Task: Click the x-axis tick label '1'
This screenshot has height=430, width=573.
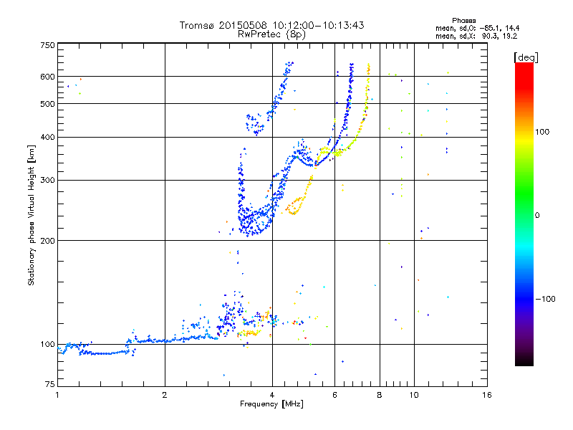Action: [57, 395]
